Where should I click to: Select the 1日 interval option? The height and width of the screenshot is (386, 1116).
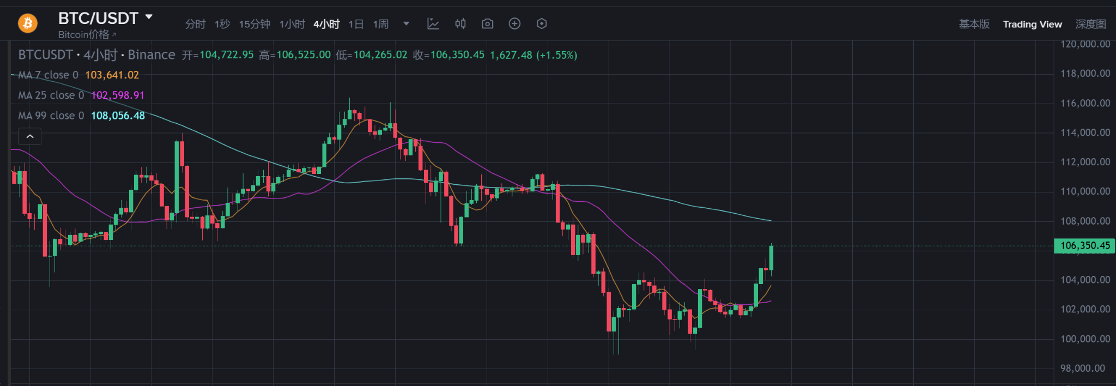coord(356,24)
